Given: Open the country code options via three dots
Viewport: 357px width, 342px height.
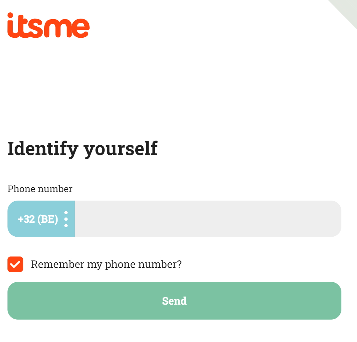Looking at the screenshot, I should 66,219.
